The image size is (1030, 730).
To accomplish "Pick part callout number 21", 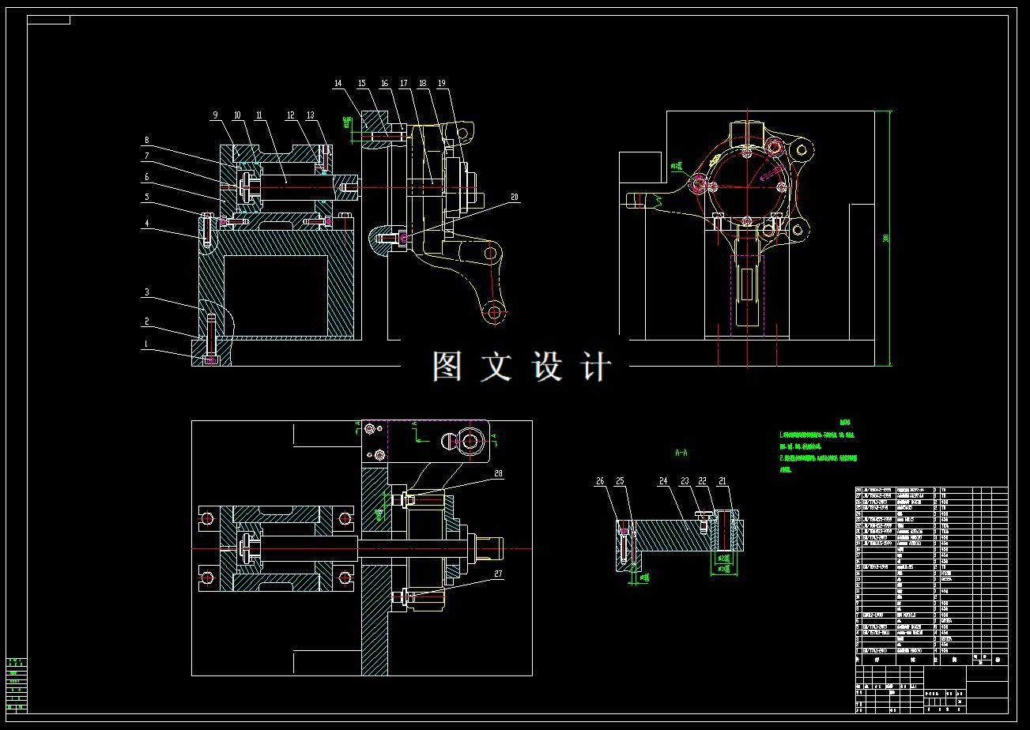I will pos(722,481).
